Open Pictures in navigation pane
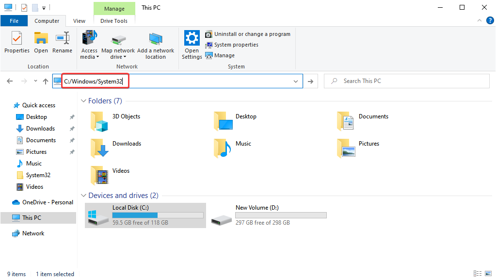This screenshot has height=280, width=496. pyautogui.click(x=32, y=152)
